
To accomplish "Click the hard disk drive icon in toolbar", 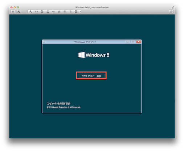I will (x=48, y=12).
